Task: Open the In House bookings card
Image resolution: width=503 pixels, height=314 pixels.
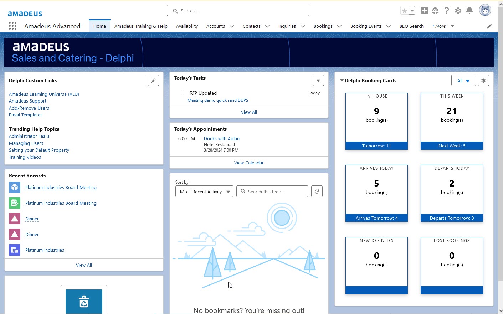Action: (x=376, y=121)
